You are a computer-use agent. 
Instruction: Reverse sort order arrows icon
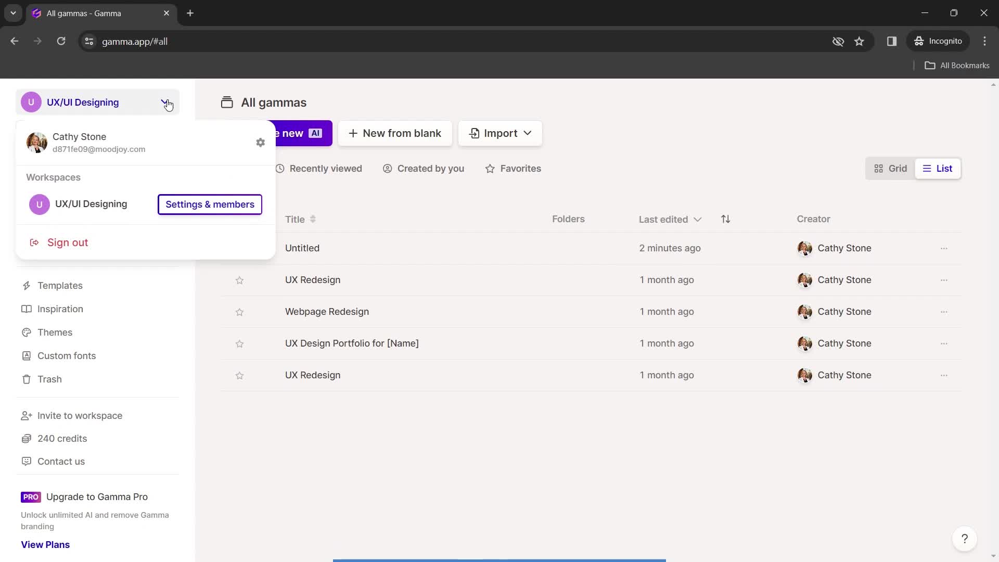(x=726, y=219)
